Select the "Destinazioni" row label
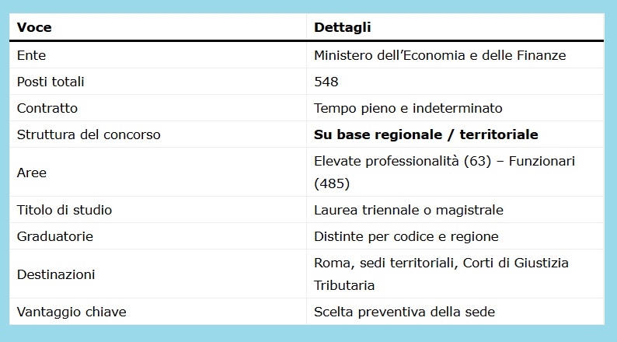617x342 pixels. (x=56, y=274)
